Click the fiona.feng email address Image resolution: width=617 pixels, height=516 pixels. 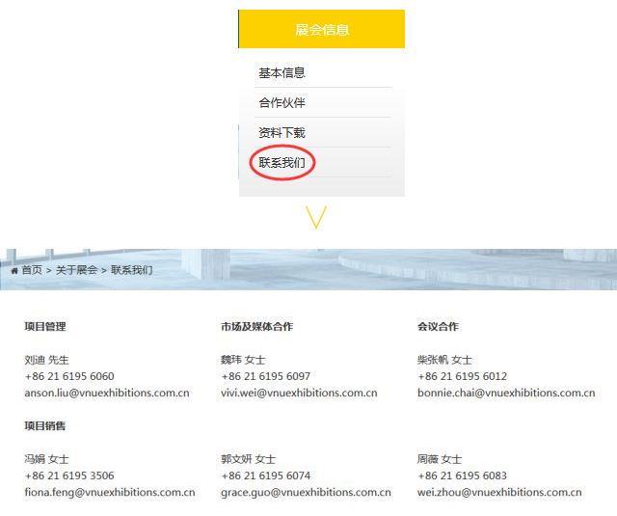[x=109, y=493]
